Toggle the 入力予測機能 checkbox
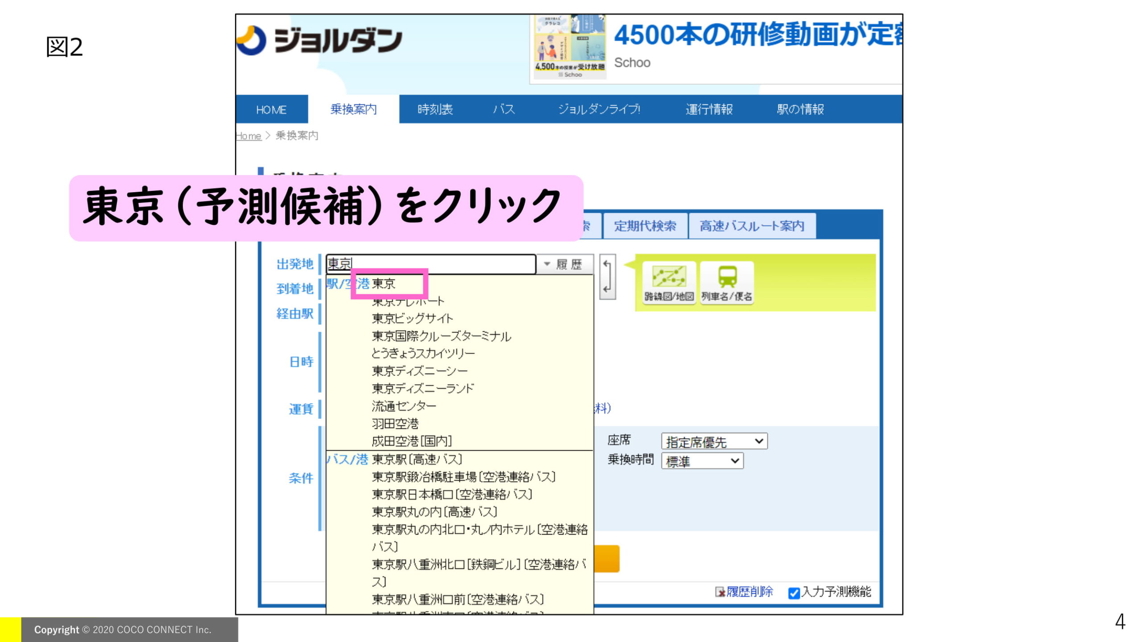This screenshot has width=1142, height=642. pyautogui.click(x=794, y=593)
